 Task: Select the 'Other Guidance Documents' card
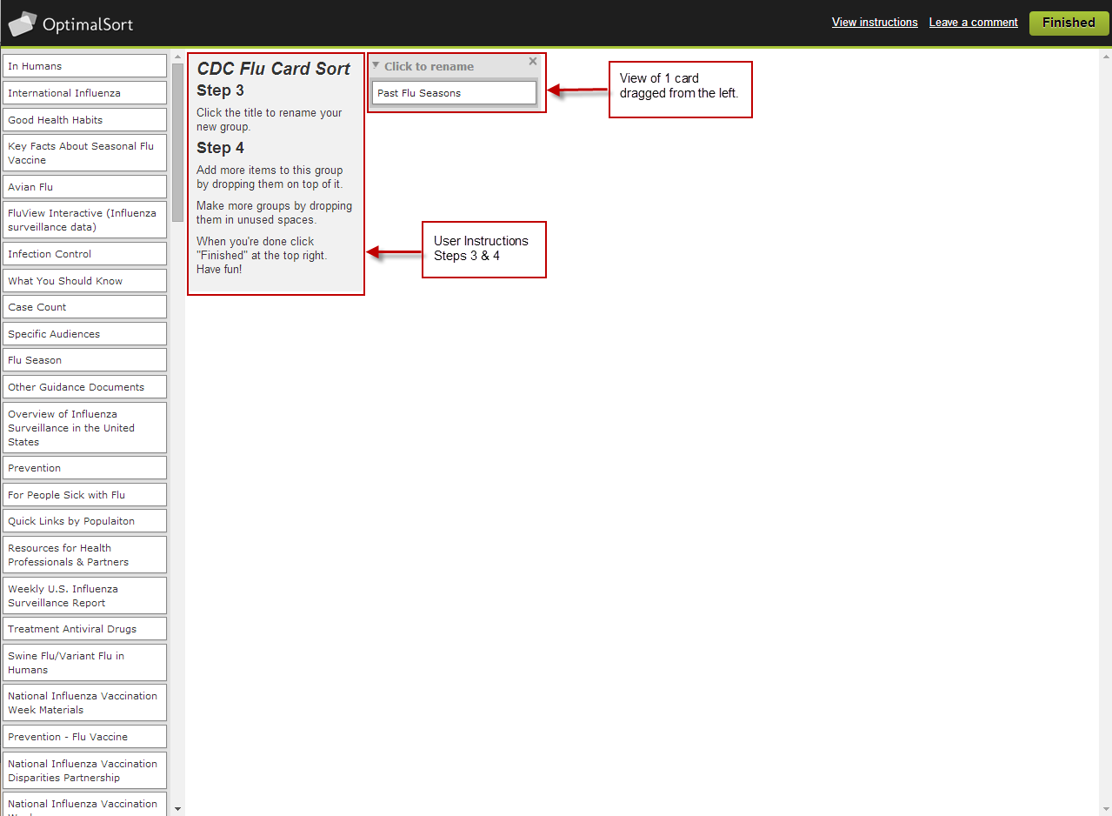coord(84,387)
